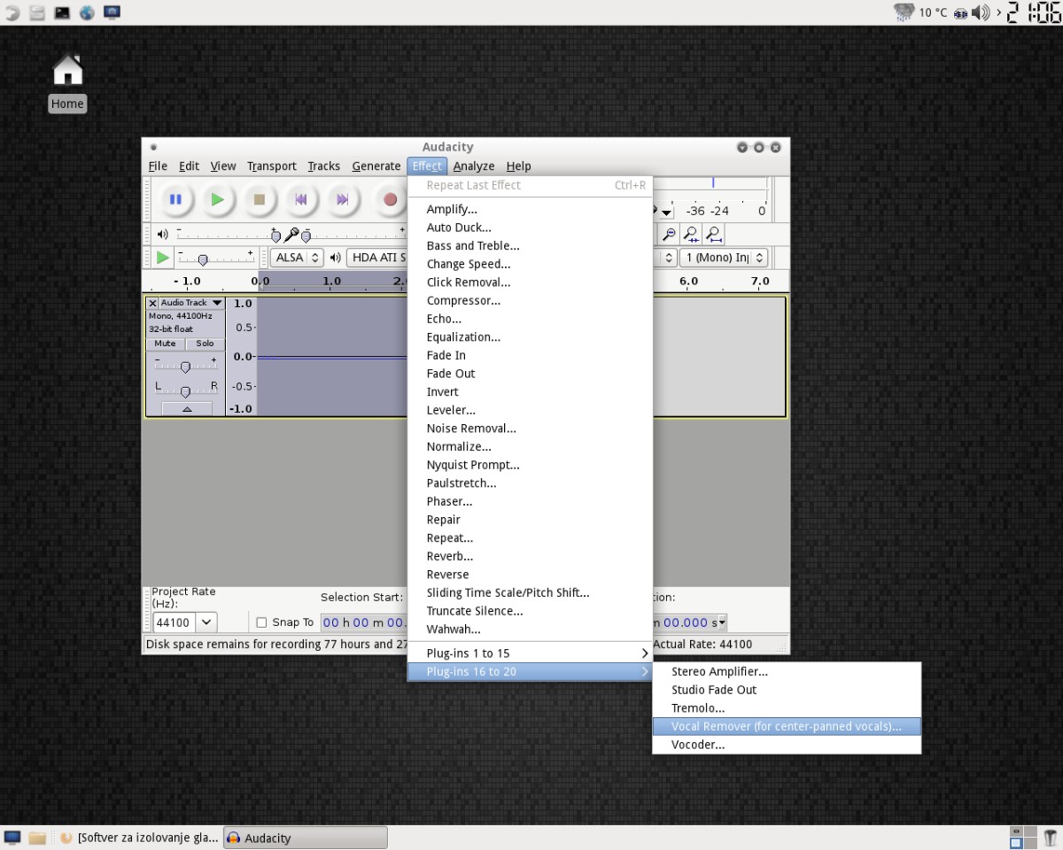Click the show desktop icon in bottom panel
The width and height of the screenshot is (1063, 850).
pyautogui.click(x=12, y=838)
